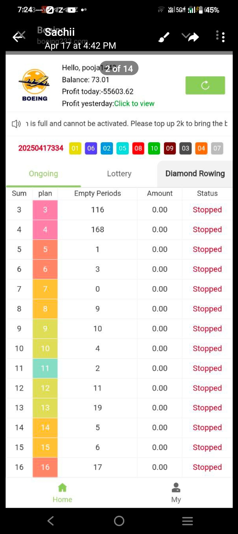The image size is (238, 534).
Task: Select the teal plan 11 cell
Action: pos(45,368)
